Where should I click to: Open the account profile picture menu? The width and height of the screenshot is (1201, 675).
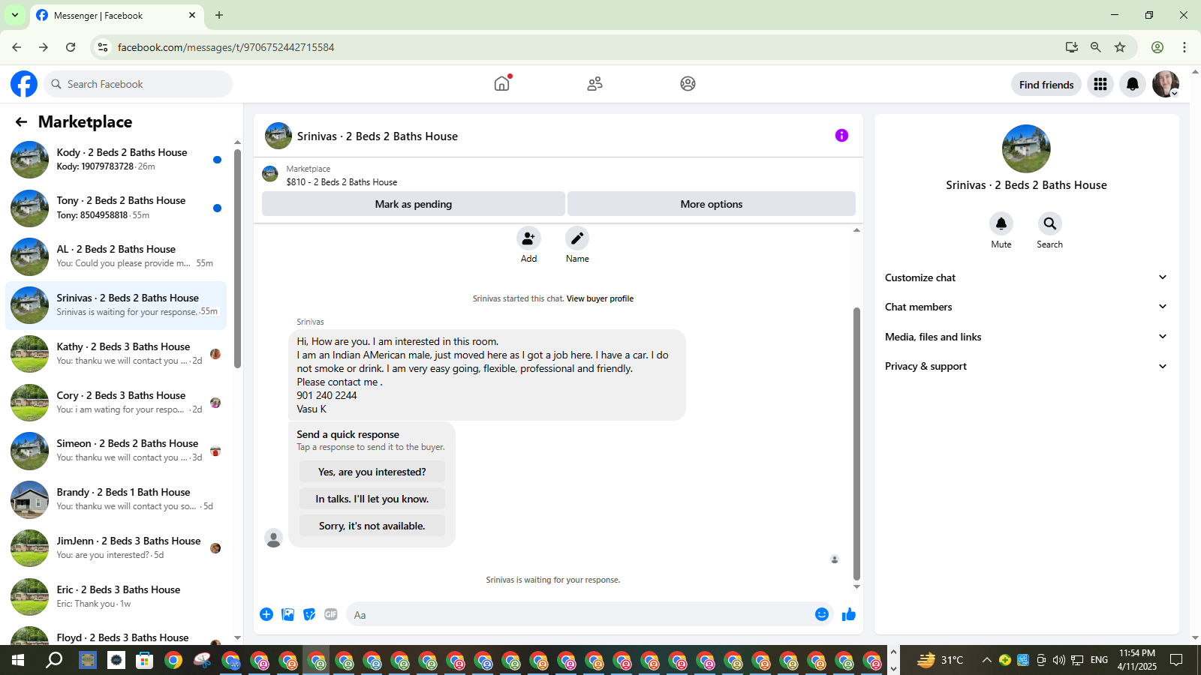coord(1166,85)
